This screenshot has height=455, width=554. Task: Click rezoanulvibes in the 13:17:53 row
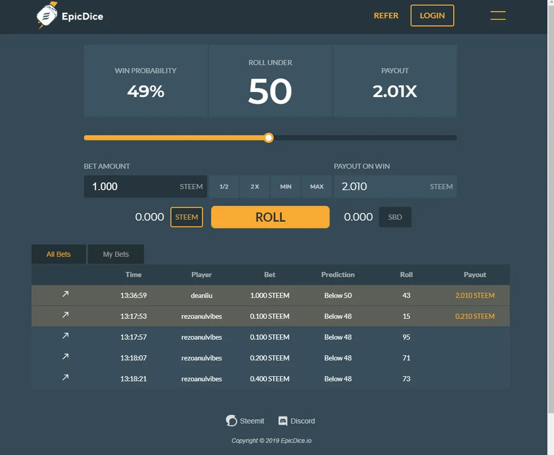point(202,316)
